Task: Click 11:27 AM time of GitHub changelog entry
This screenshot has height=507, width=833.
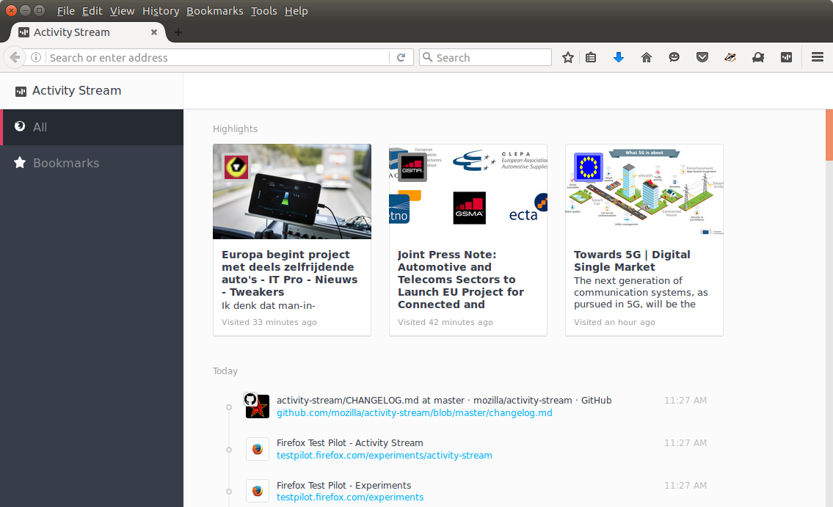Action: (x=685, y=401)
